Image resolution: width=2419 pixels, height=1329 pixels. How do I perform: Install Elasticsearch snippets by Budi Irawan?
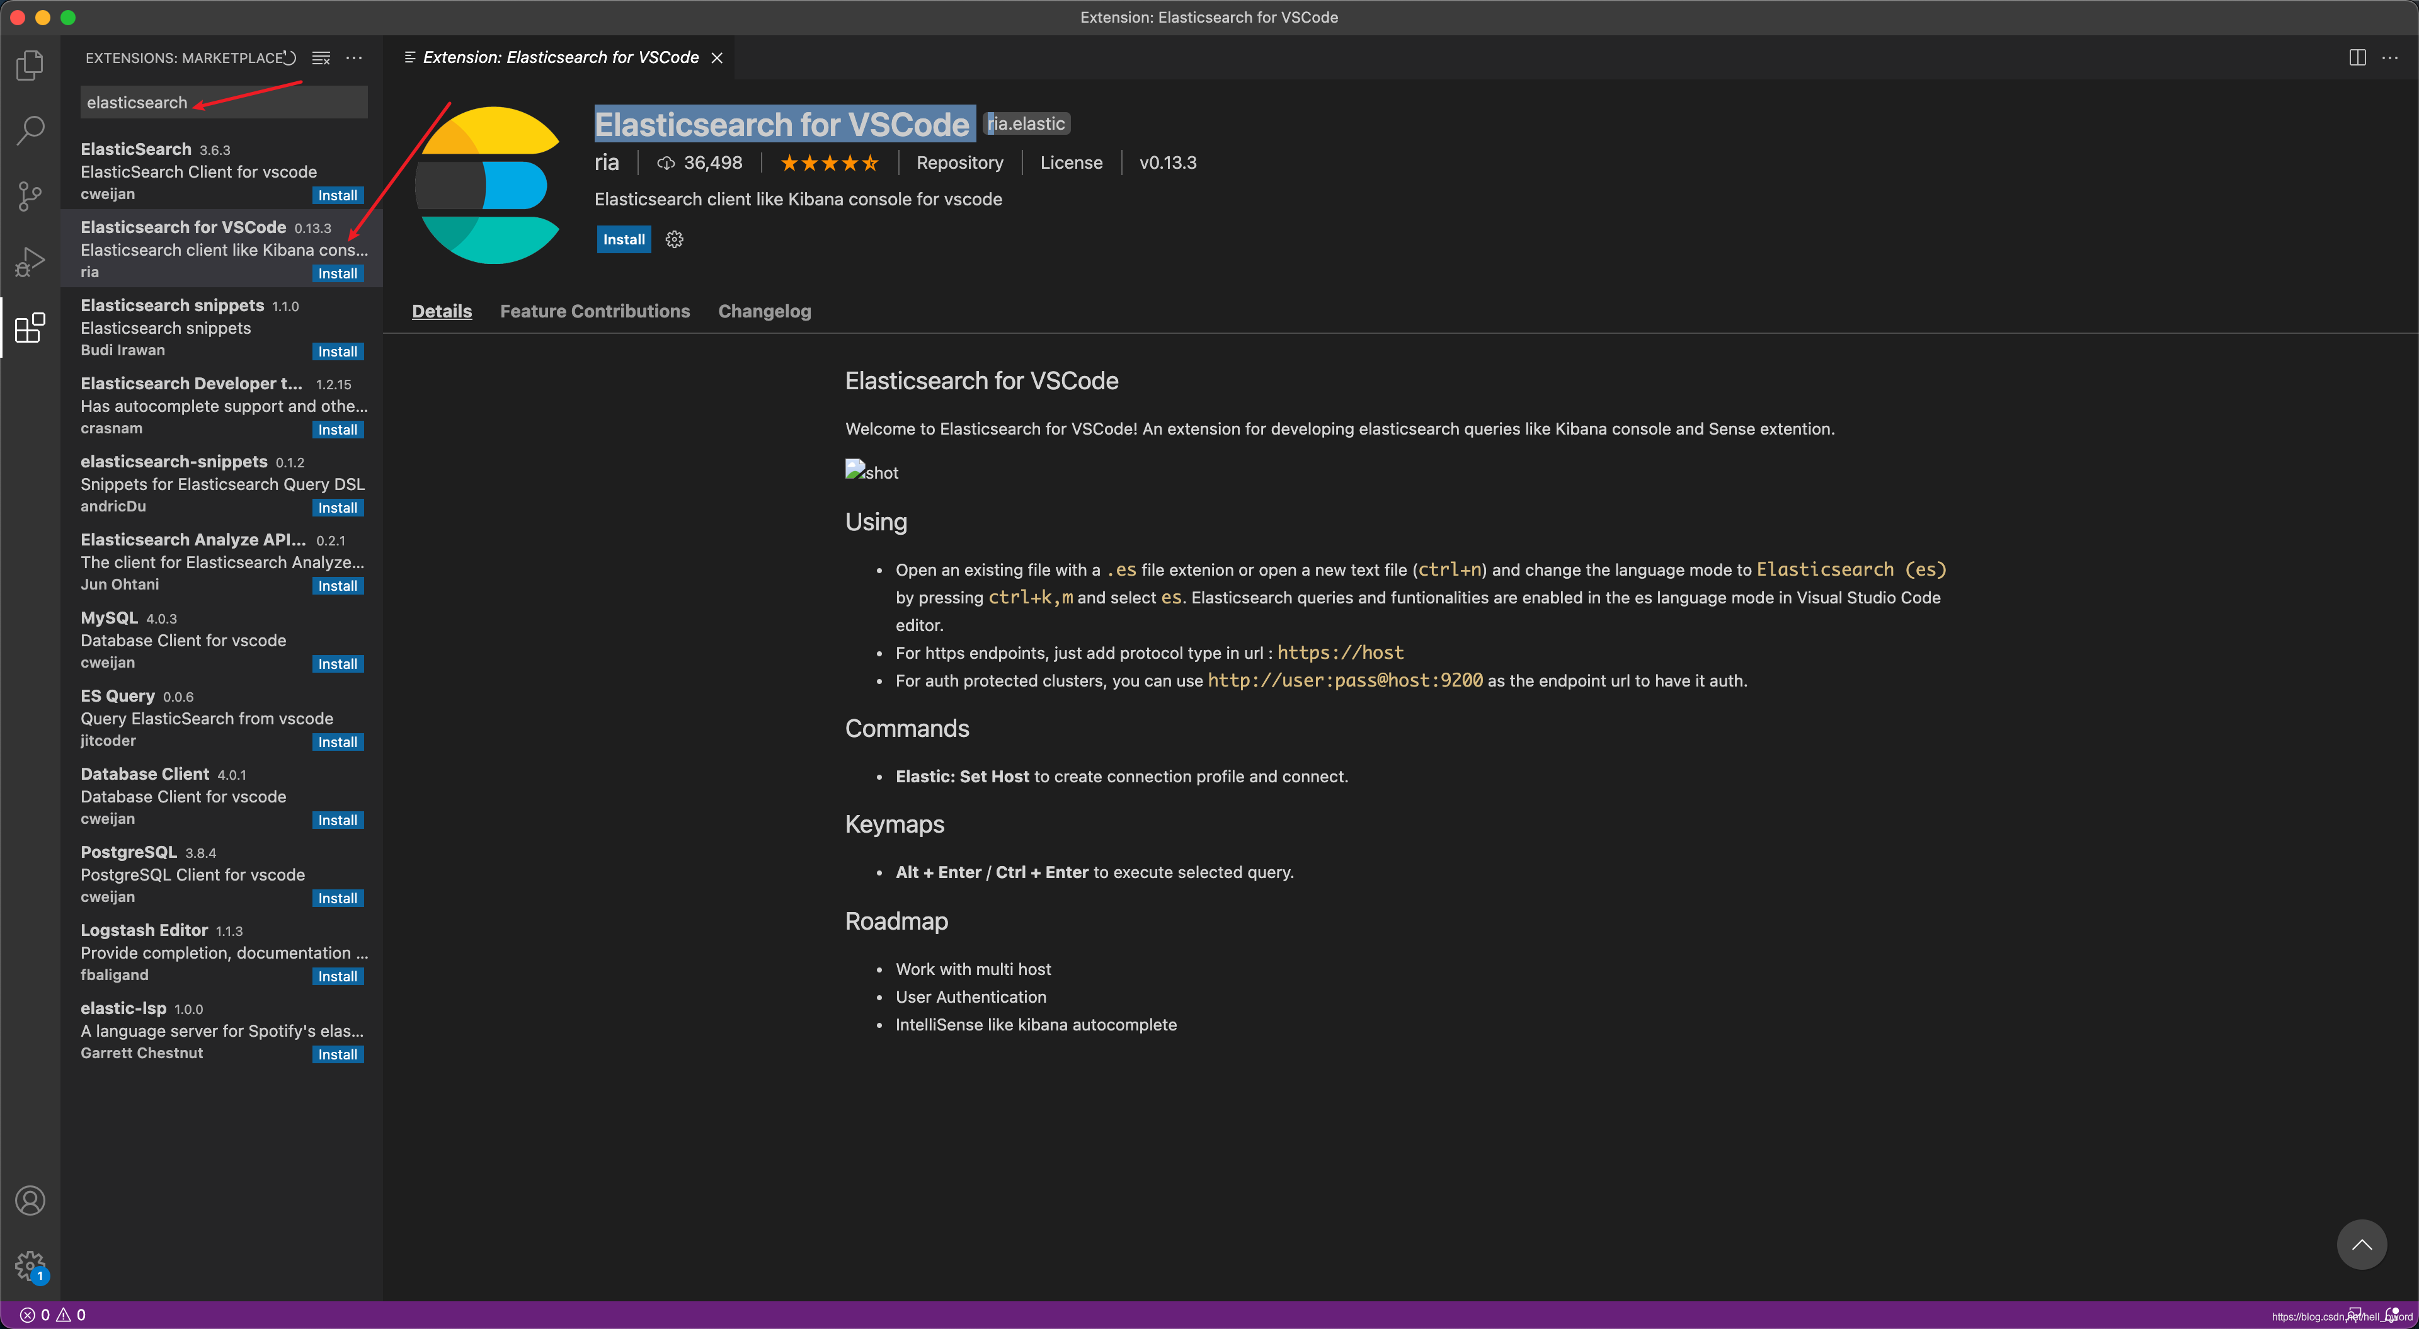coord(337,351)
